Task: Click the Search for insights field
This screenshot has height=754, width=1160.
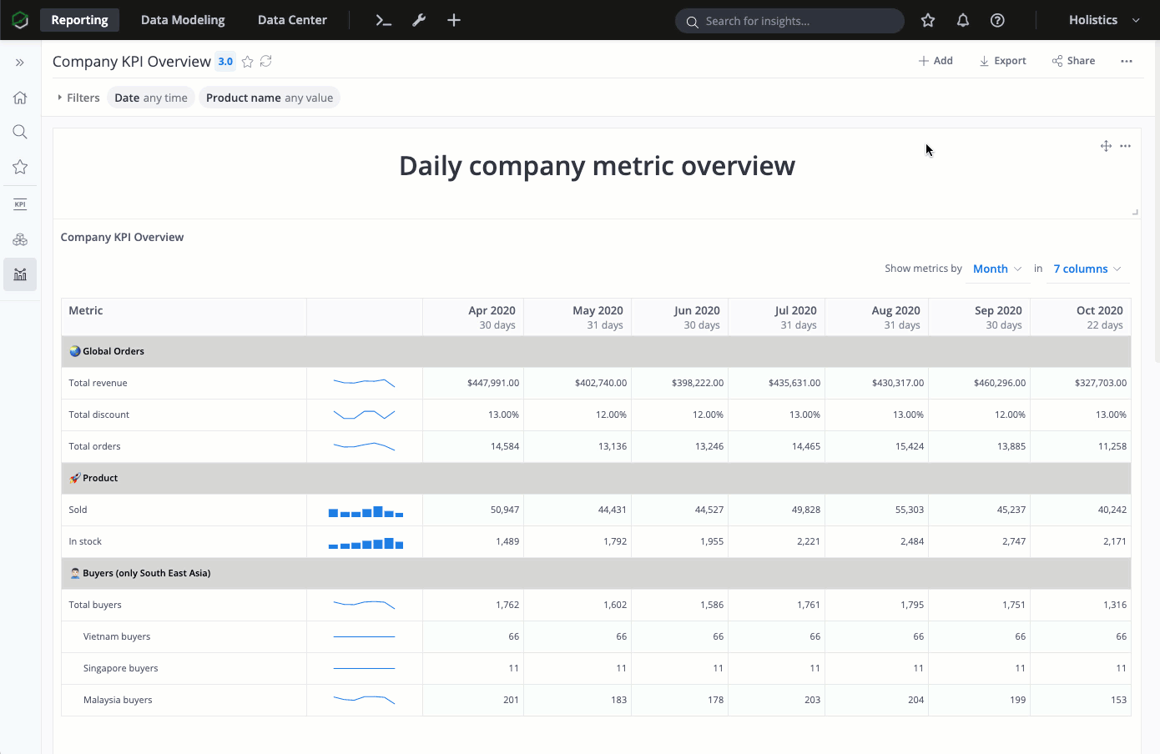Action: point(789,20)
